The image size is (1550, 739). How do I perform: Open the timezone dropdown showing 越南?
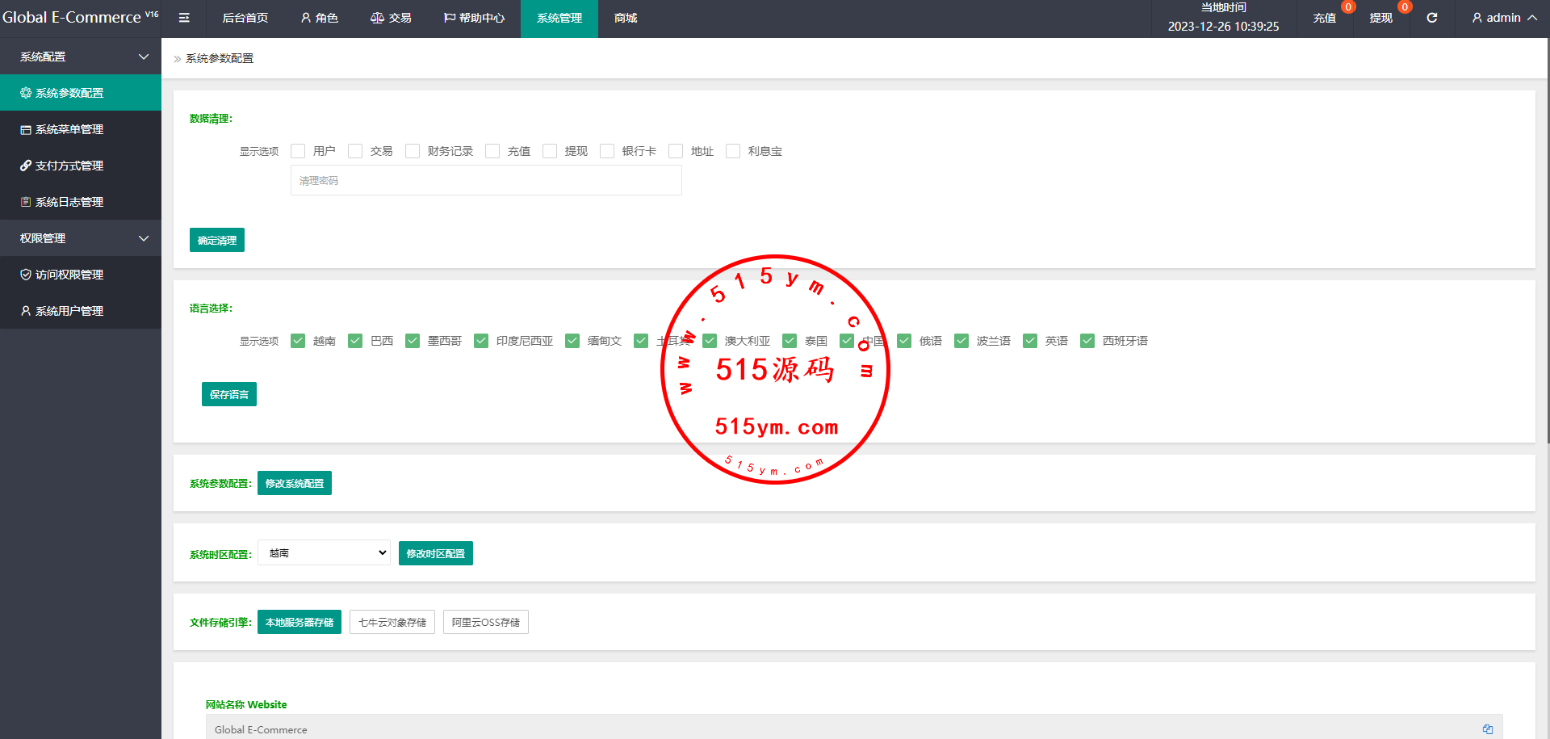click(x=324, y=553)
